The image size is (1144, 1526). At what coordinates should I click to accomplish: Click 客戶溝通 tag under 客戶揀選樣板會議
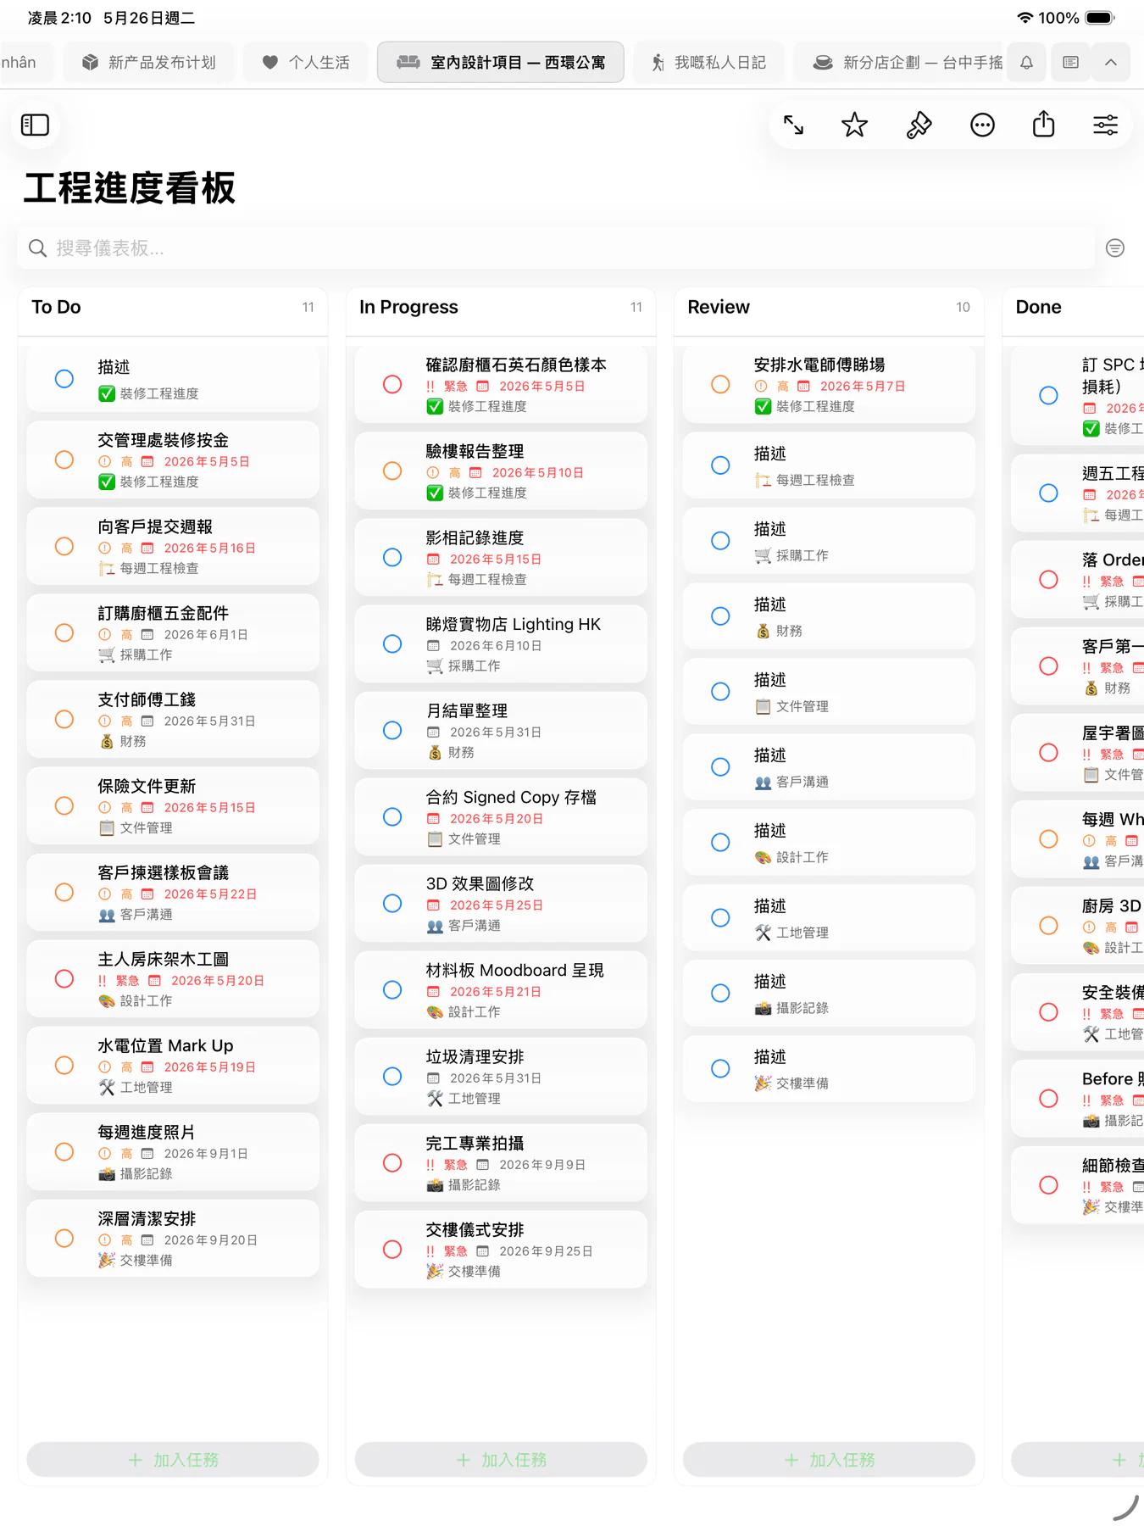point(136,914)
